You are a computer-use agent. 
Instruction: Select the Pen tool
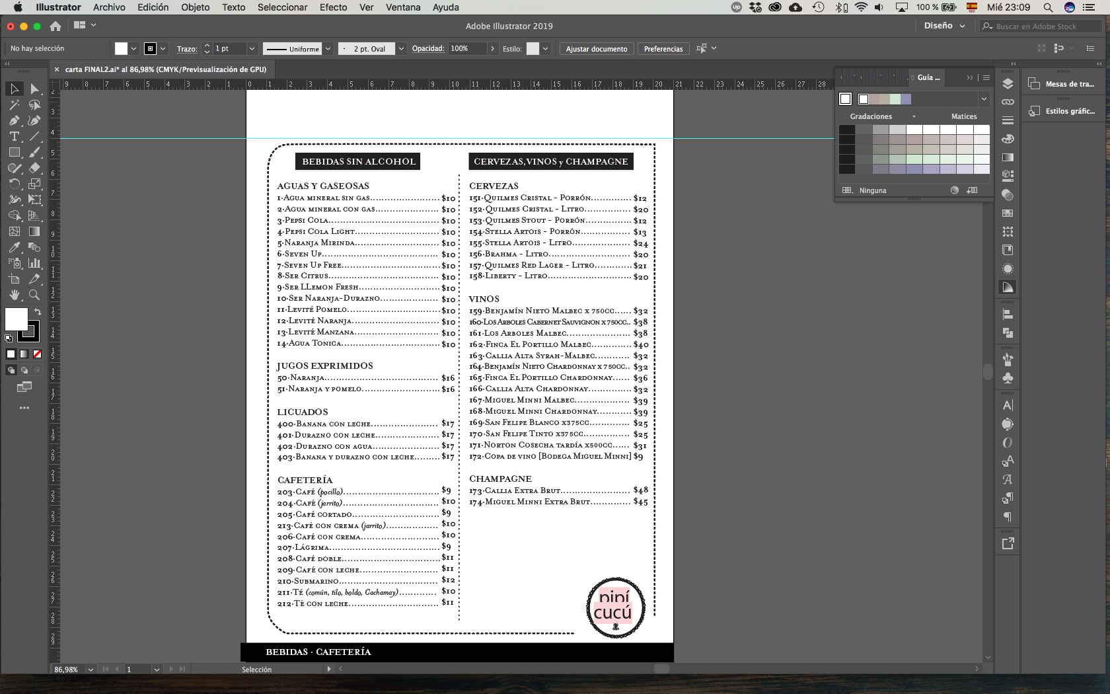[x=15, y=120]
